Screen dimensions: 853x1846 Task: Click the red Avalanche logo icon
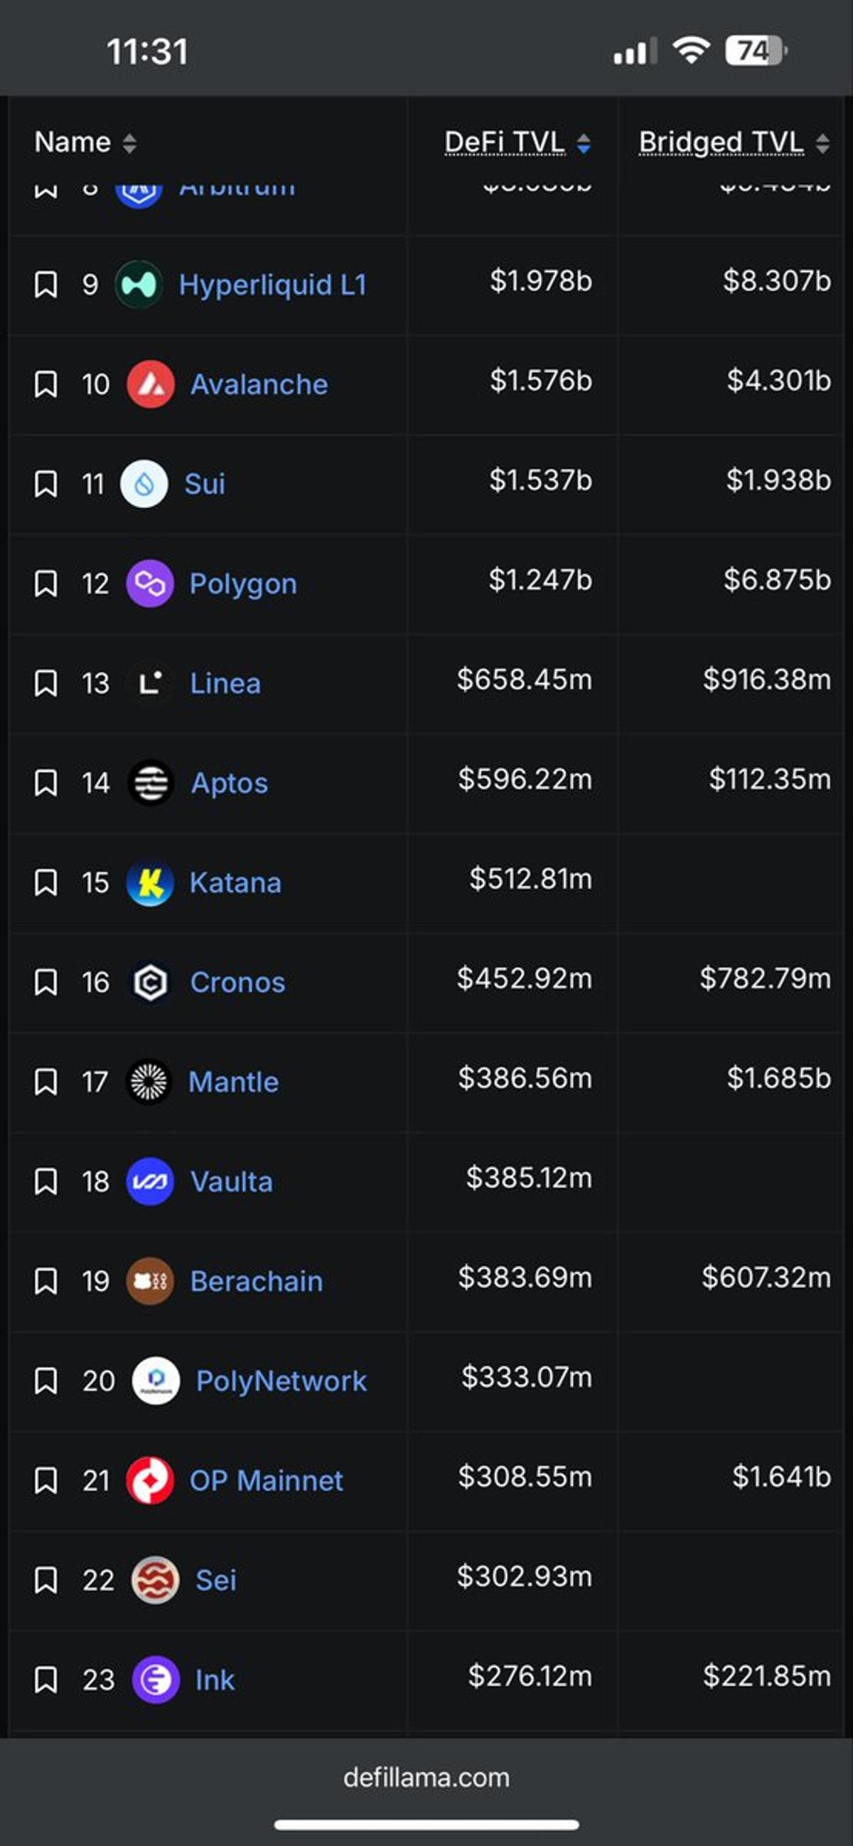pyautogui.click(x=150, y=384)
